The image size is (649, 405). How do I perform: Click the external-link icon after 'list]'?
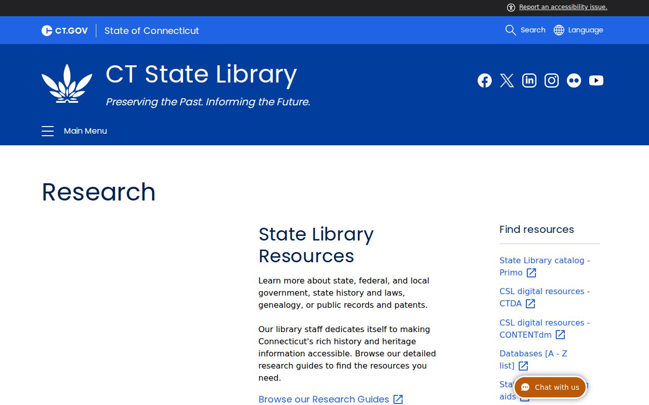click(x=523, y=366)
